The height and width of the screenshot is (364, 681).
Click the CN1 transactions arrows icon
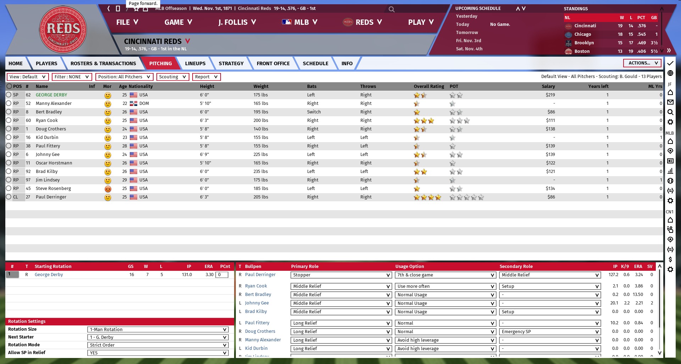[x=670, y=250]
